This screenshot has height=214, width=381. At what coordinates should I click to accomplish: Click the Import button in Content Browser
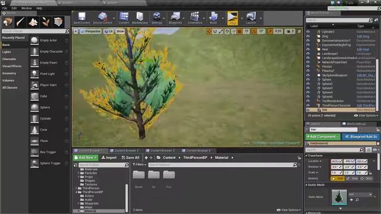point(109,158)
